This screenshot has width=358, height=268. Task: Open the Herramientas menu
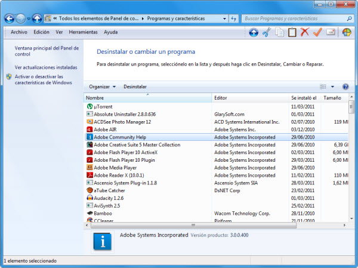coord(83,32)
